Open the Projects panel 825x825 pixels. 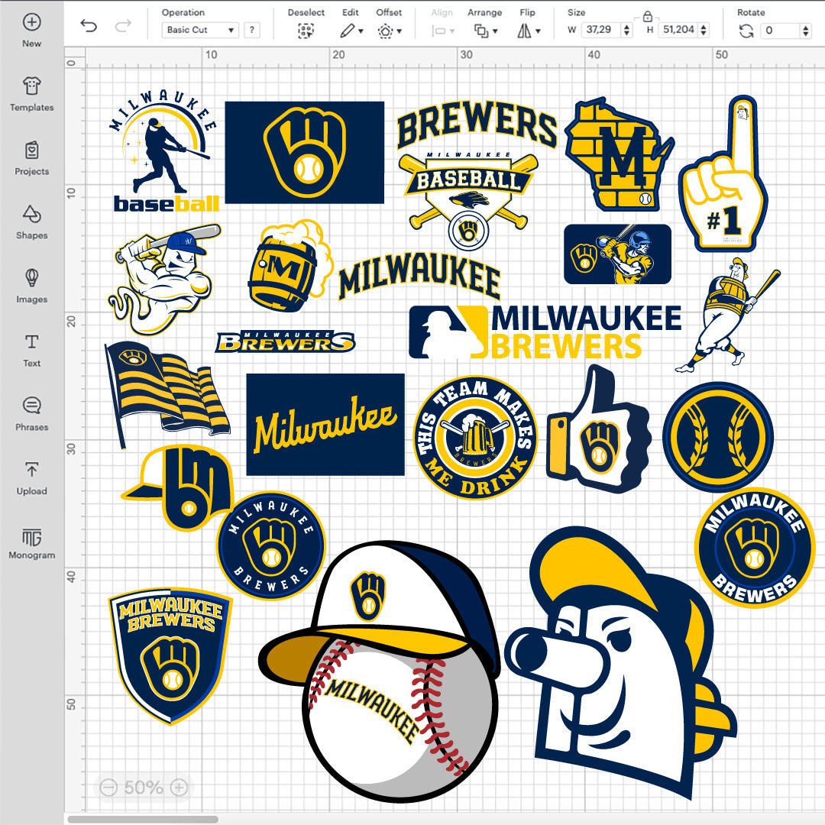click(31, 158)
